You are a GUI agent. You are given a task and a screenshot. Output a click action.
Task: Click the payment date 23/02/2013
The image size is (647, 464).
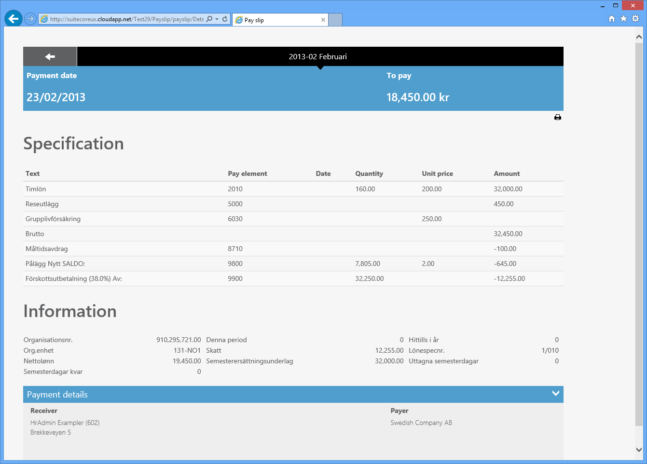coord(56,97)
